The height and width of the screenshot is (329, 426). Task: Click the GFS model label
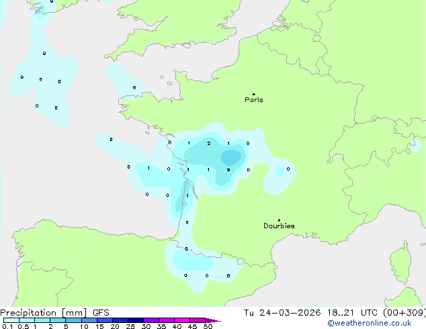pos(101,313)
